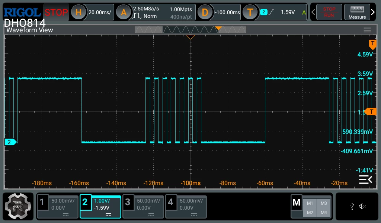
Task: Expand the side results panel arrow icon
Action: click(x=365, y=180)
